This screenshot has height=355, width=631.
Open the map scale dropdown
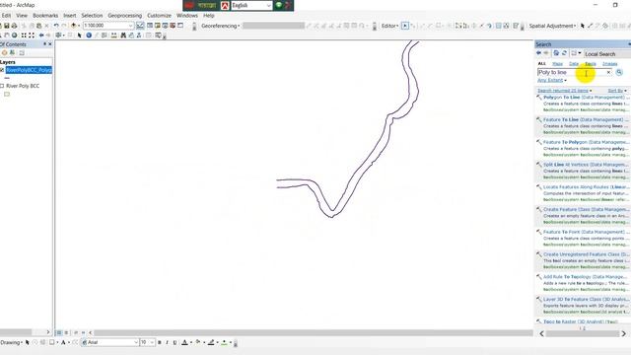pyautogui.click(x=130, y=26)
